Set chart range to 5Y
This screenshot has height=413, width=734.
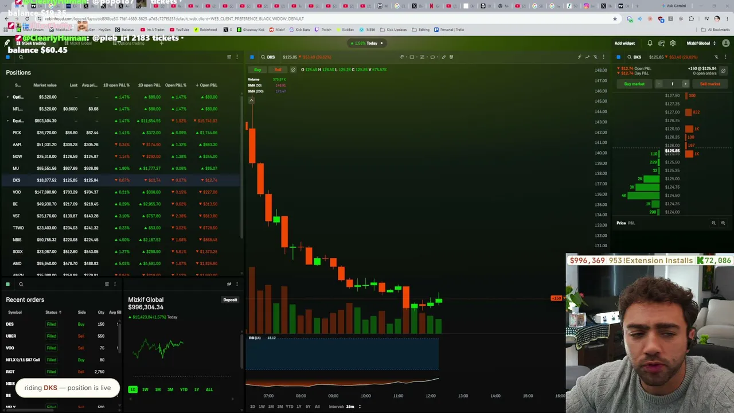click(308, 407)
